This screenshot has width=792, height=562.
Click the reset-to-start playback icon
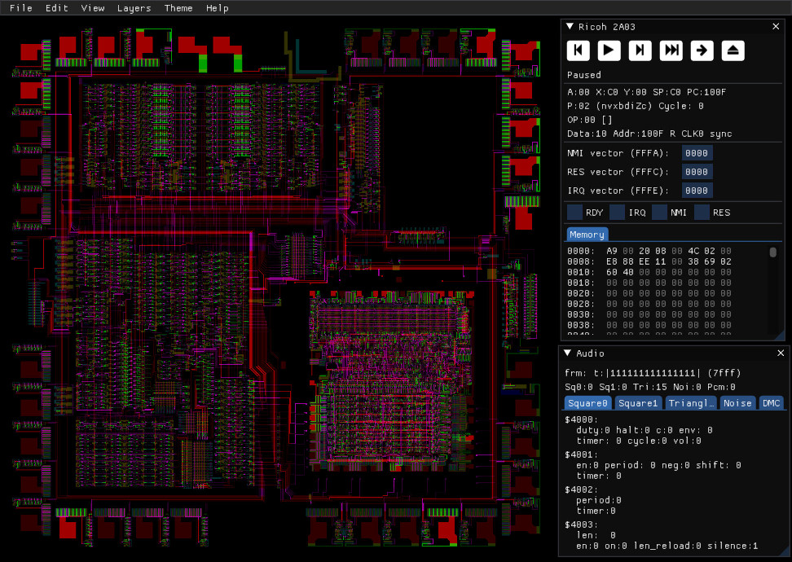579,50
